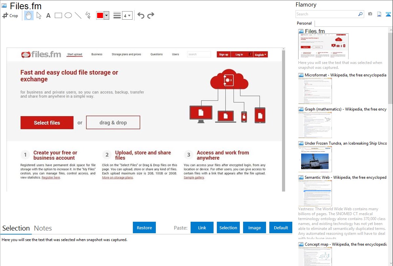The image size is (393, 266).
Task: Click the drag & drop box
Action: click(x=113, y=123)
